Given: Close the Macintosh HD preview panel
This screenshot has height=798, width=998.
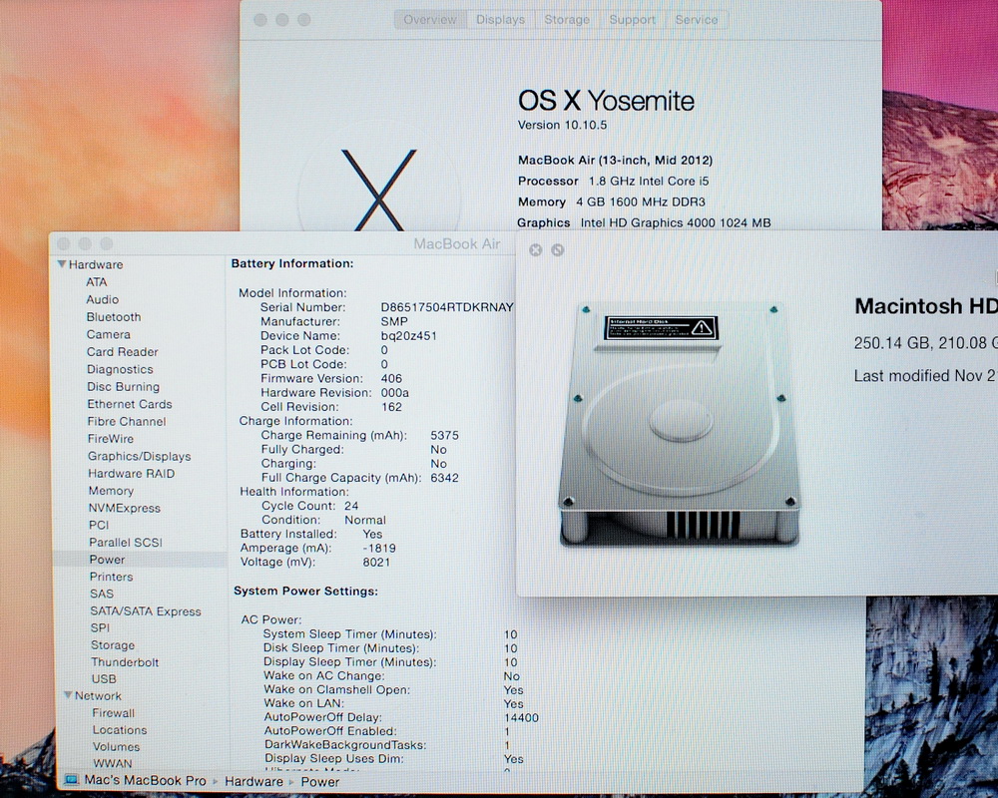Looking at the screenshot, I should (535, 250).
